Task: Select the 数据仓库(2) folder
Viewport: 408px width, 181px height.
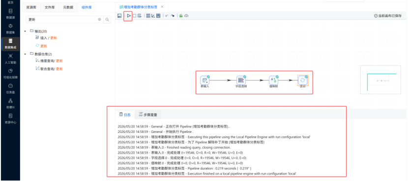Action: click(x=41, y=54)
